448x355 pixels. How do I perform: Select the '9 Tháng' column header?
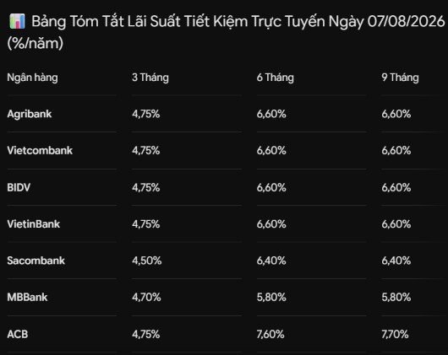[400, 78]
